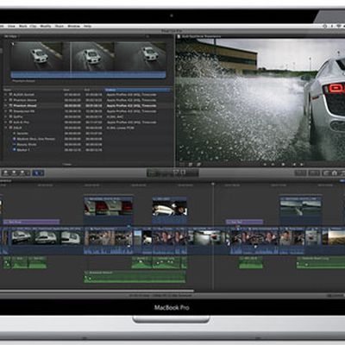The height and width of the screenshot is (345, 345).
Task: Go to previous edit in viewer
Action: coord(265,165)
